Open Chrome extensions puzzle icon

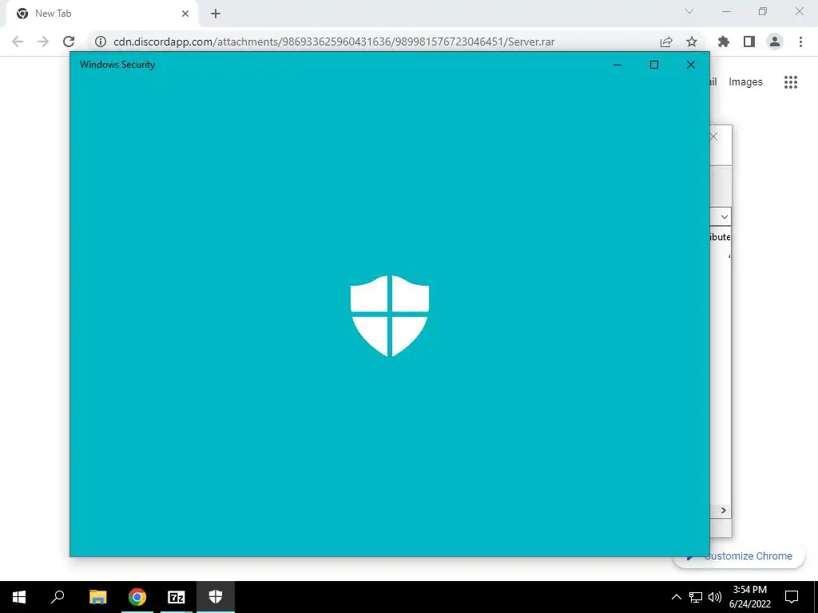(x=724, y=42)
